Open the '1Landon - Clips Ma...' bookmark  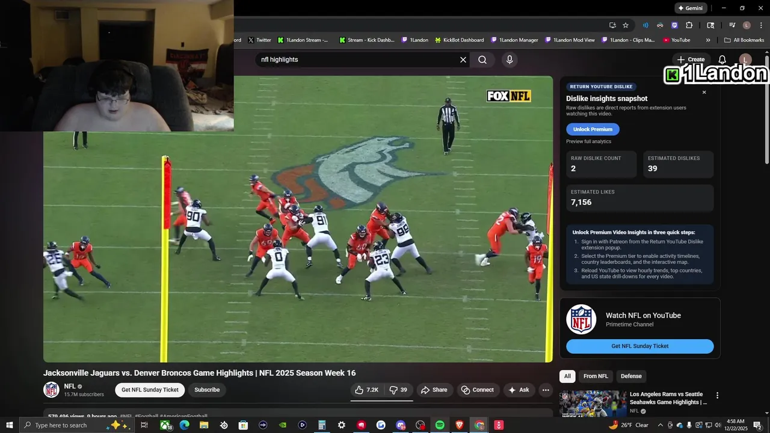point(627,40)
